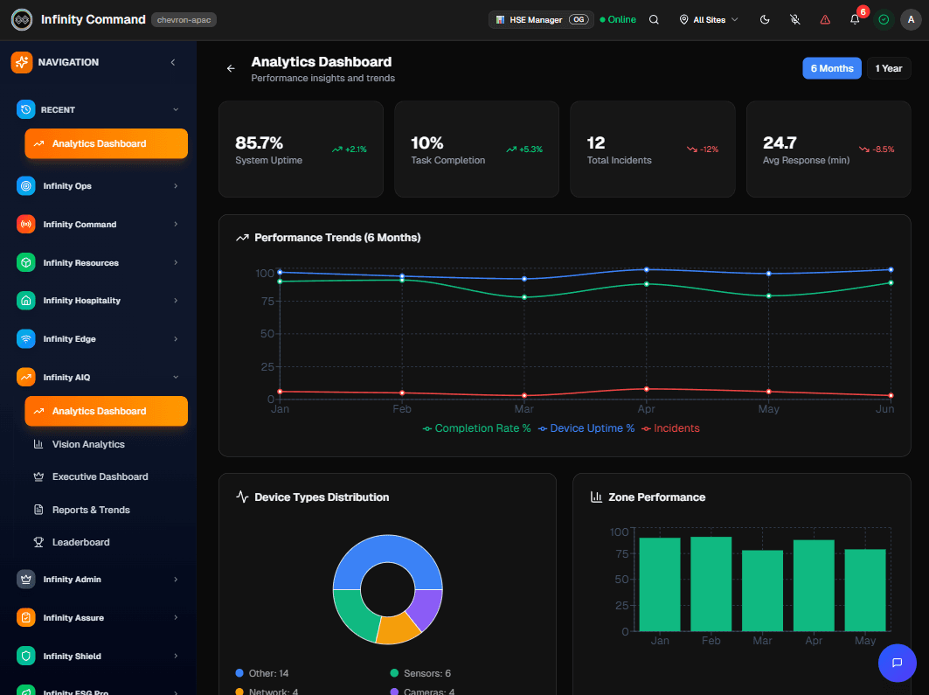
Task: Click the Infinity Resources cube icon
Action: click(x=26, y=262)
